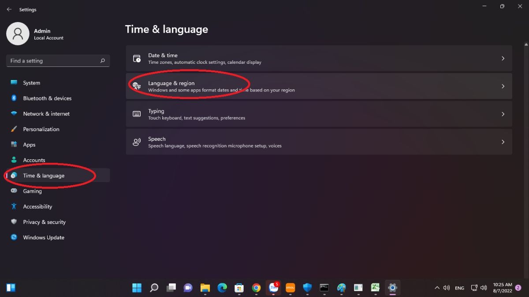
Task: Open clock and date 10:25 AM
Action: tap(503, 288)
